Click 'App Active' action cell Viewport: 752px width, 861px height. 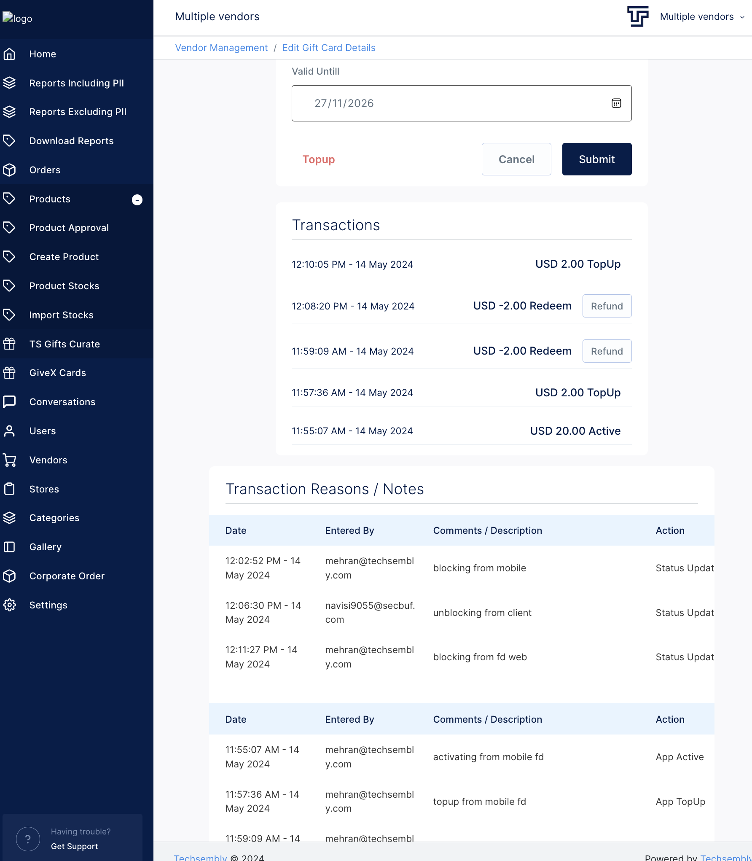[x=679, y=757]
